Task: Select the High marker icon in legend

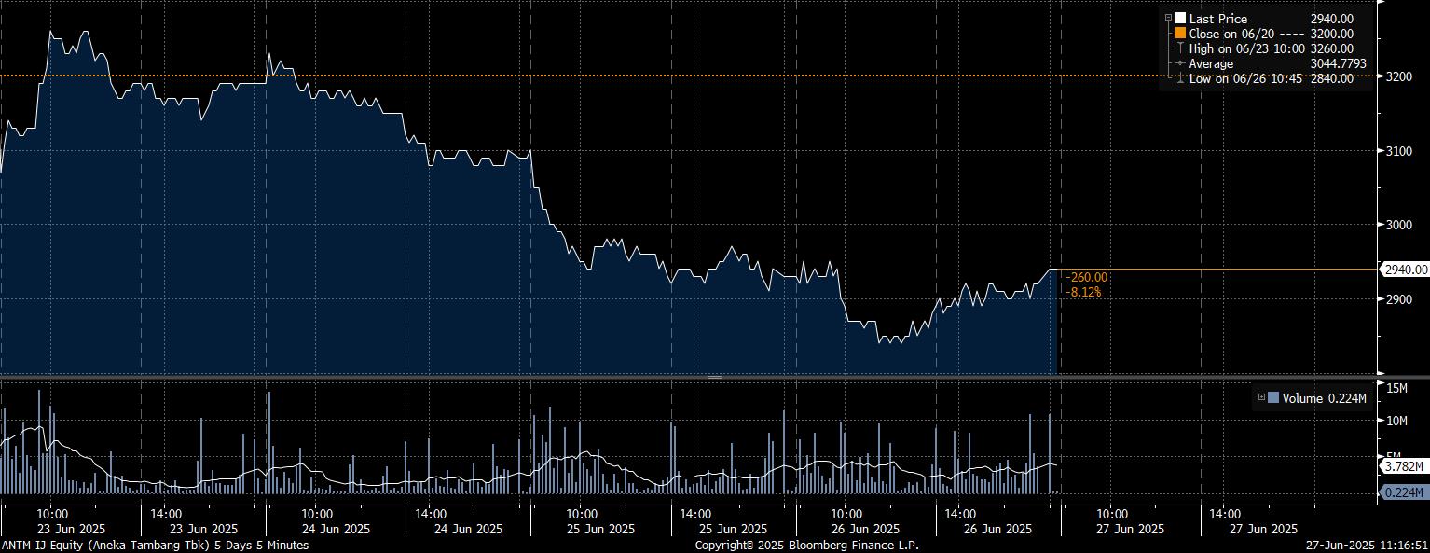Action: pyautogui.click(x=1180, y=48)
